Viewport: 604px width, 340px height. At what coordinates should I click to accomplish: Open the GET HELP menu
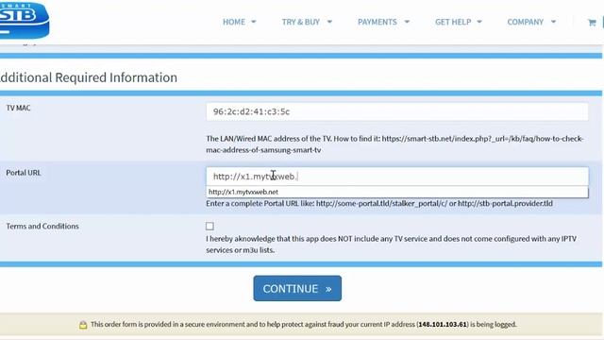click(453, 22)
